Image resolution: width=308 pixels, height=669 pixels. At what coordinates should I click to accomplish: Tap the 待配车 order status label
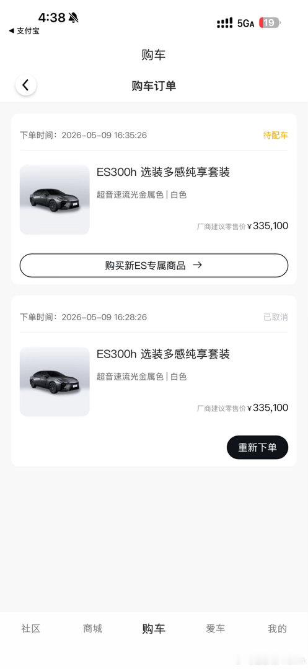[276, 136]
